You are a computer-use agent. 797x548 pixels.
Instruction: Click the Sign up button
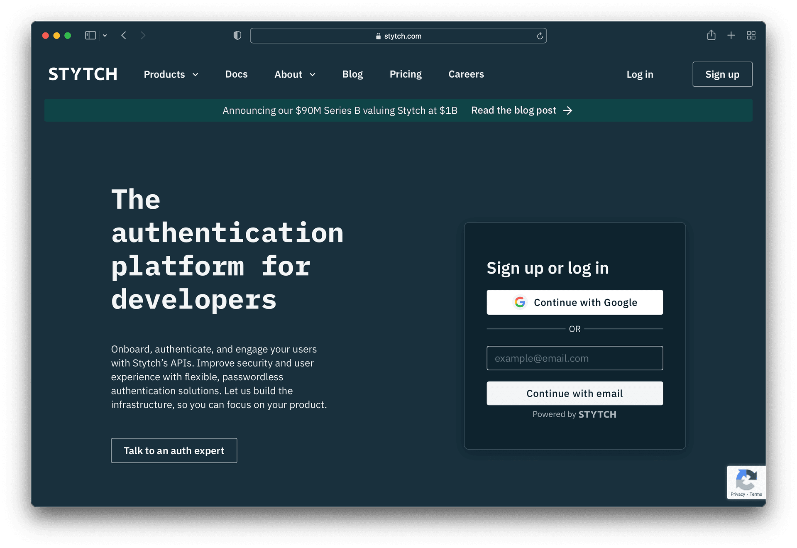pyautogui.click(x=722, y=74)
